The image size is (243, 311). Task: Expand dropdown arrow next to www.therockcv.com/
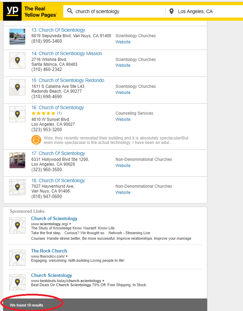click(x=67, y=256)
